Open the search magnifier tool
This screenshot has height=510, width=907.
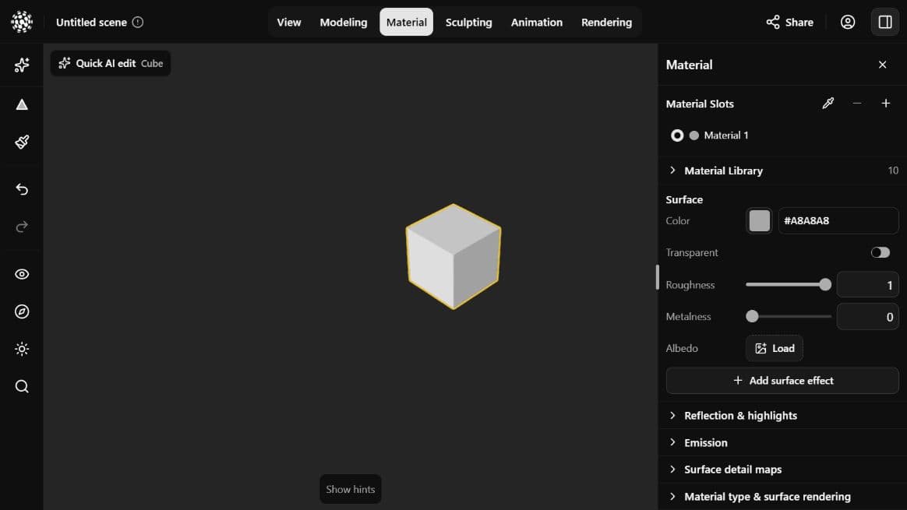click(21, 386)
